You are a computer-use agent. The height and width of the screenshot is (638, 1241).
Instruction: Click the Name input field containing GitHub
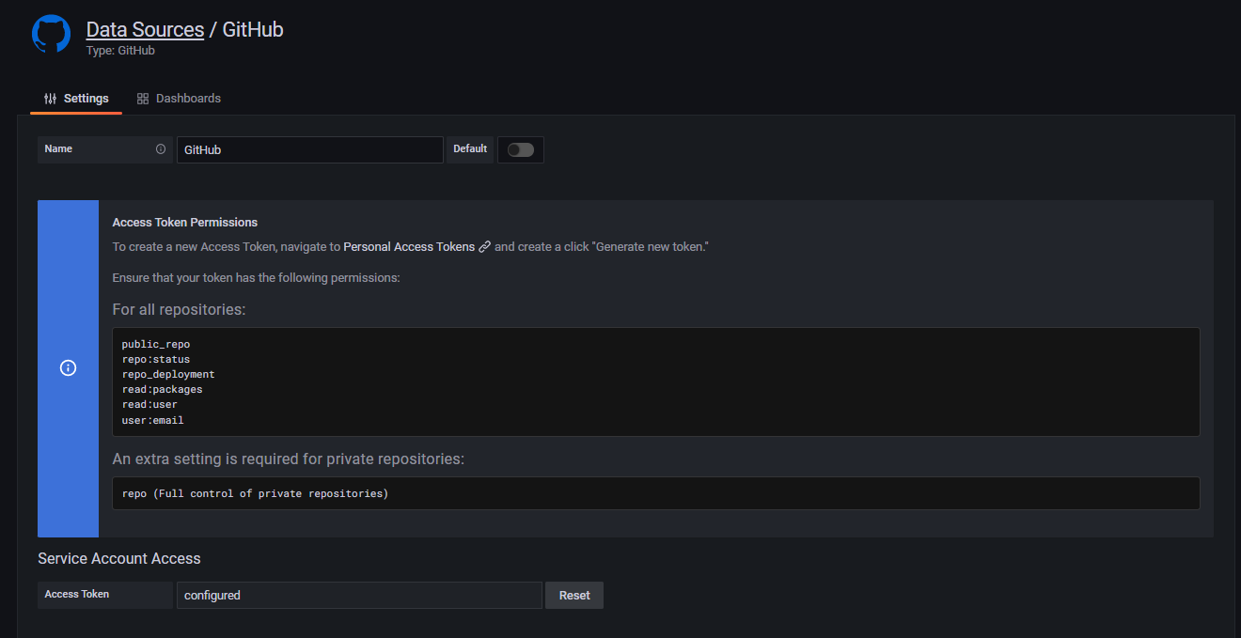pyautogui.click(x=309, y=149)
